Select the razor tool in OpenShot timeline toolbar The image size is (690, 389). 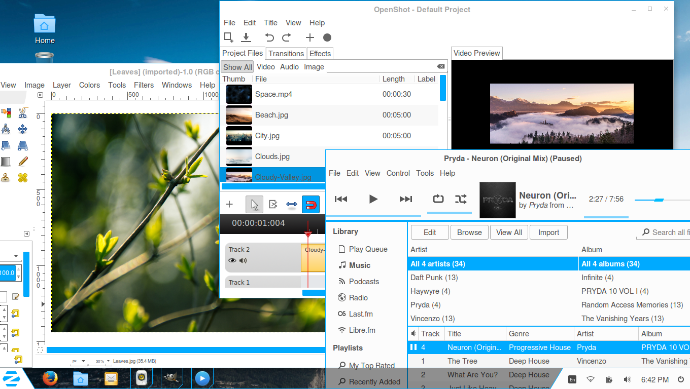click(x=273, y=204)
